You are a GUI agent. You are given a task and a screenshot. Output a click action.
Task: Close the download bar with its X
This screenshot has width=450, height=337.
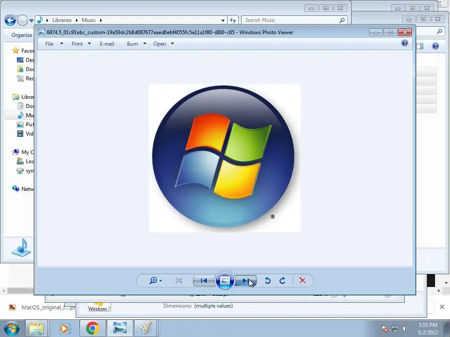442,307
